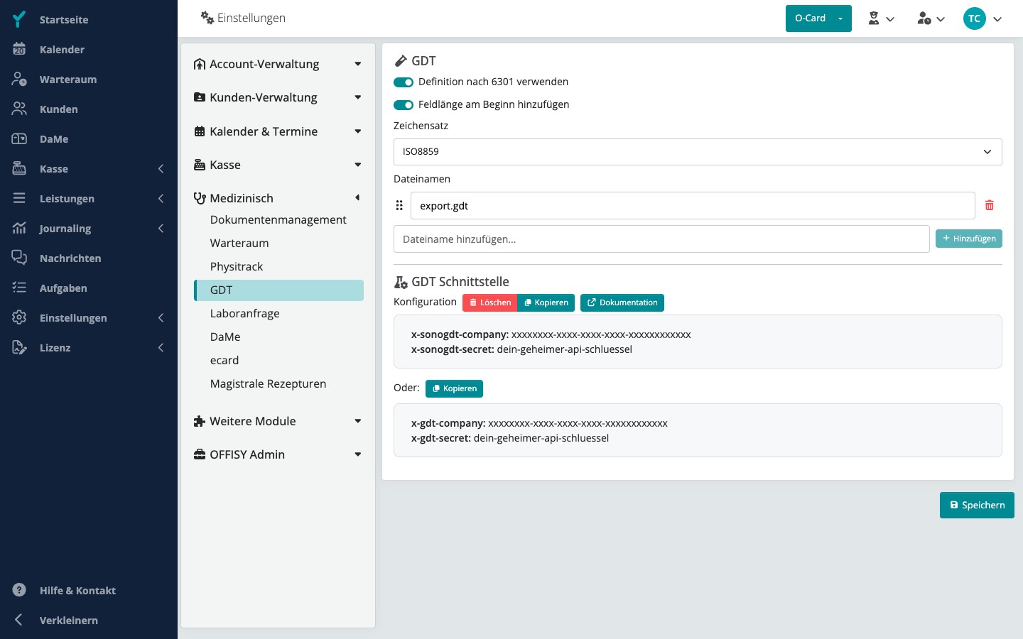Go to Startseite in sidebar

point(64,20)
